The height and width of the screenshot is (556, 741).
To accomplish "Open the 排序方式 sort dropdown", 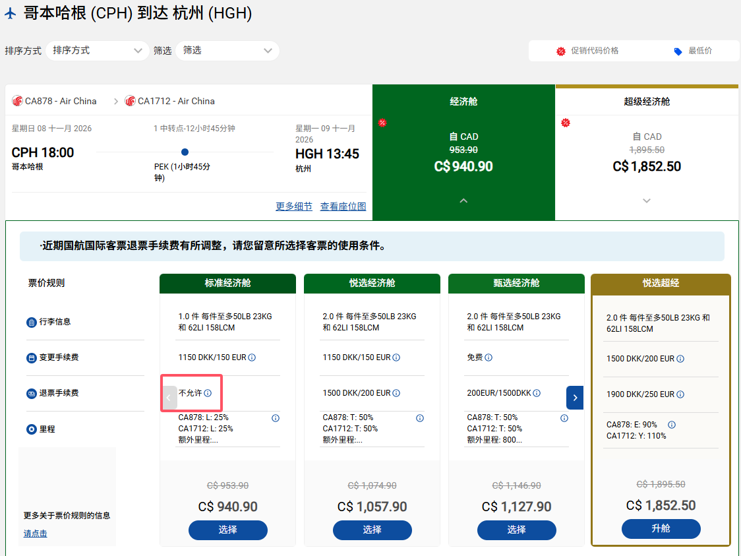I will (97, 51).
